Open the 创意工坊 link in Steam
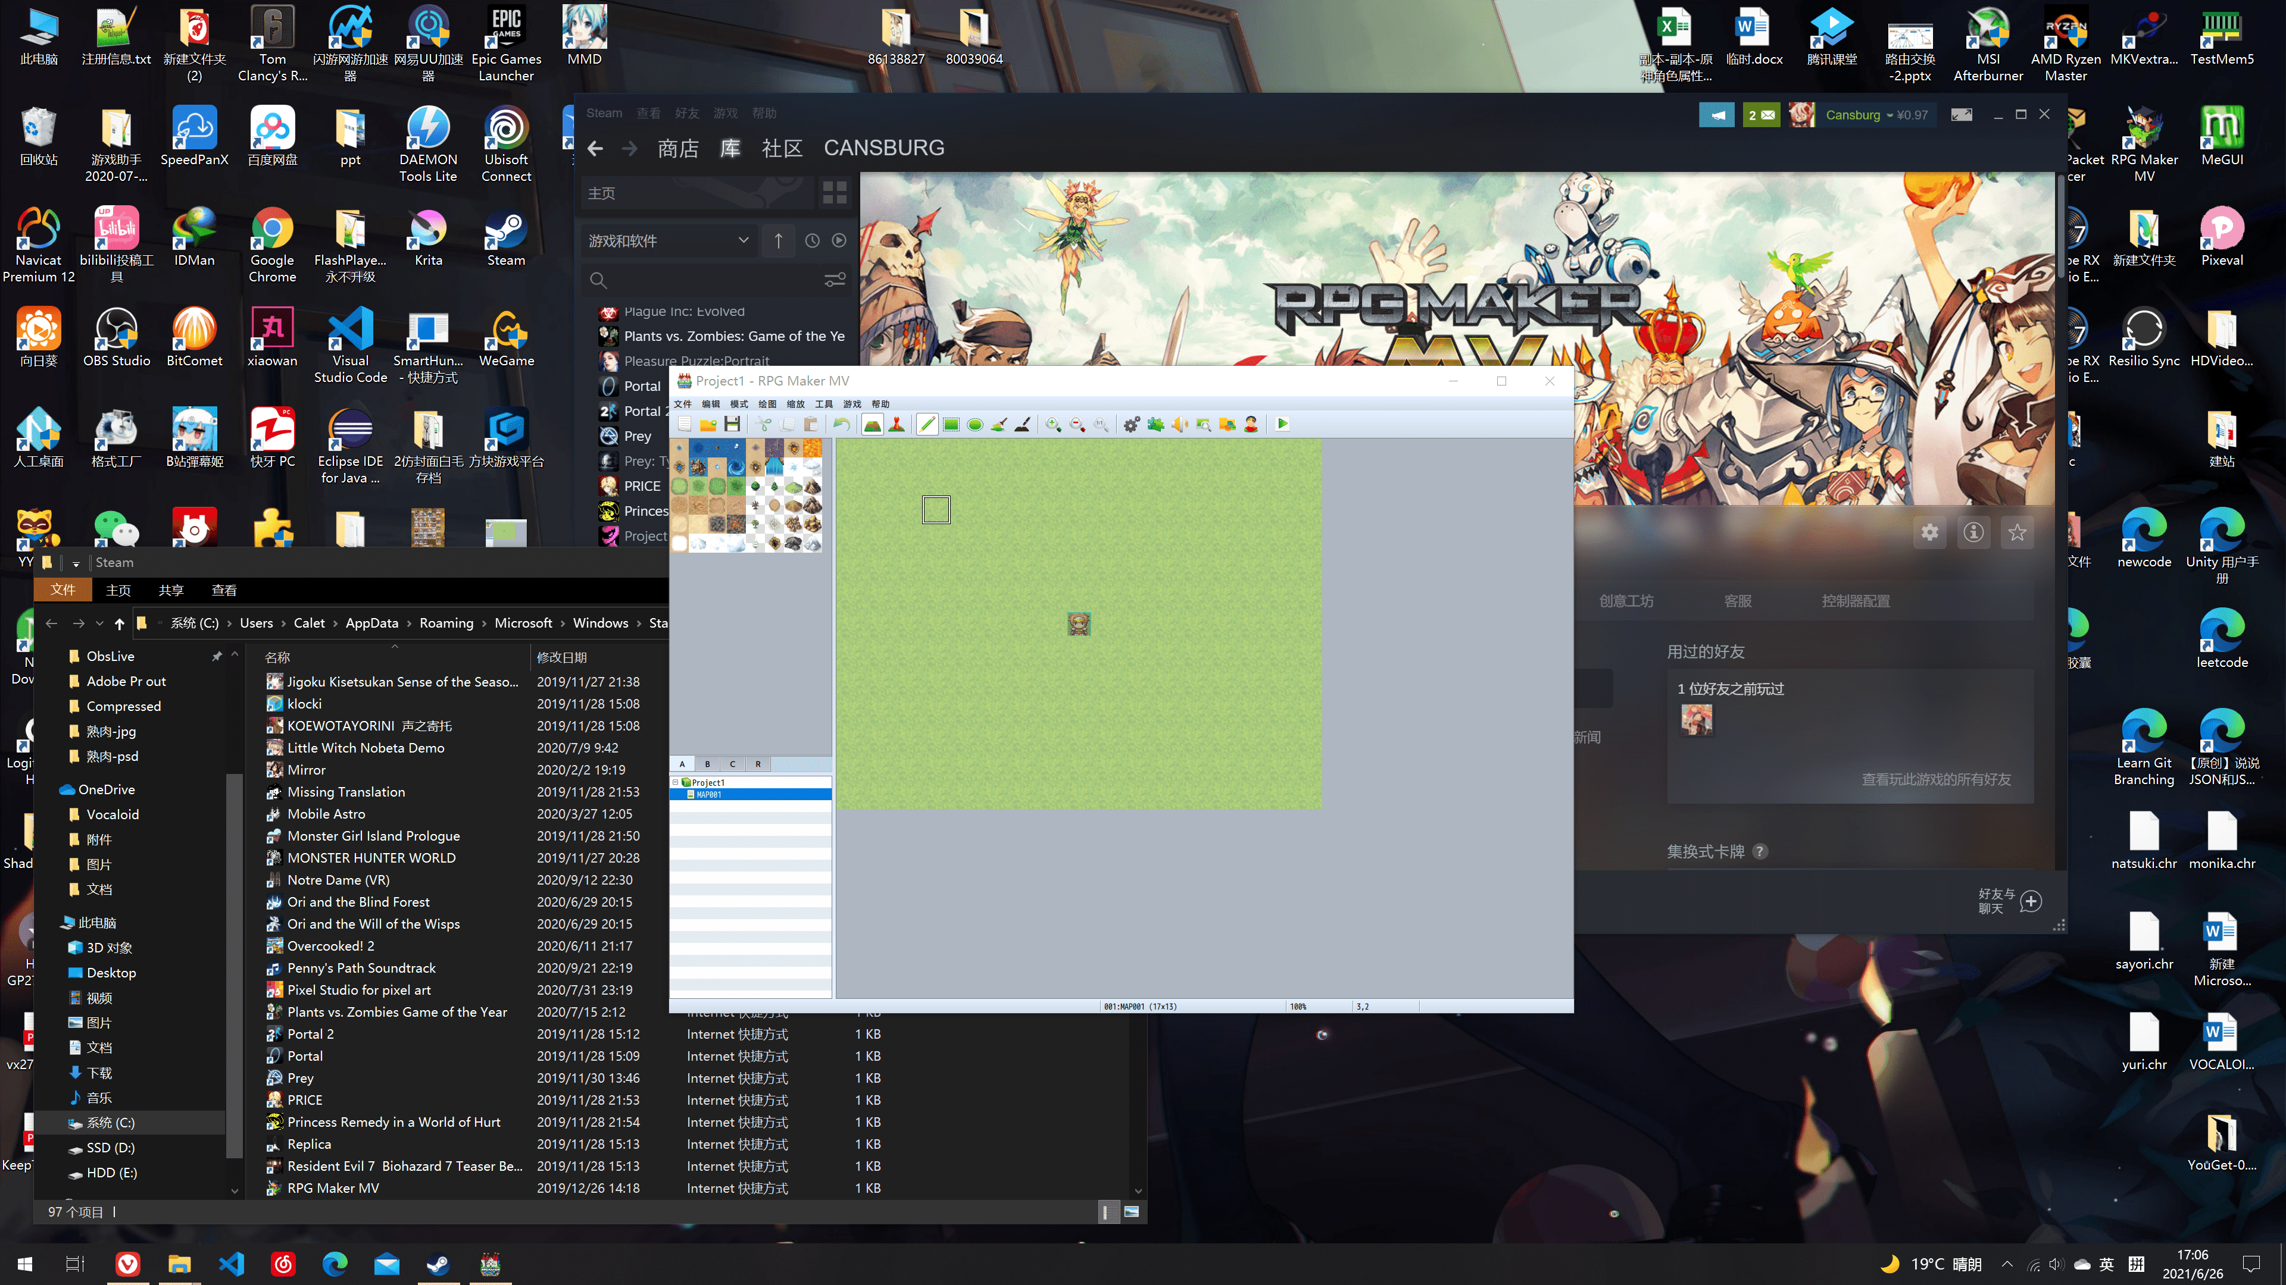The width and height of the screenshot is (2286, 1285). (1626, 601)
